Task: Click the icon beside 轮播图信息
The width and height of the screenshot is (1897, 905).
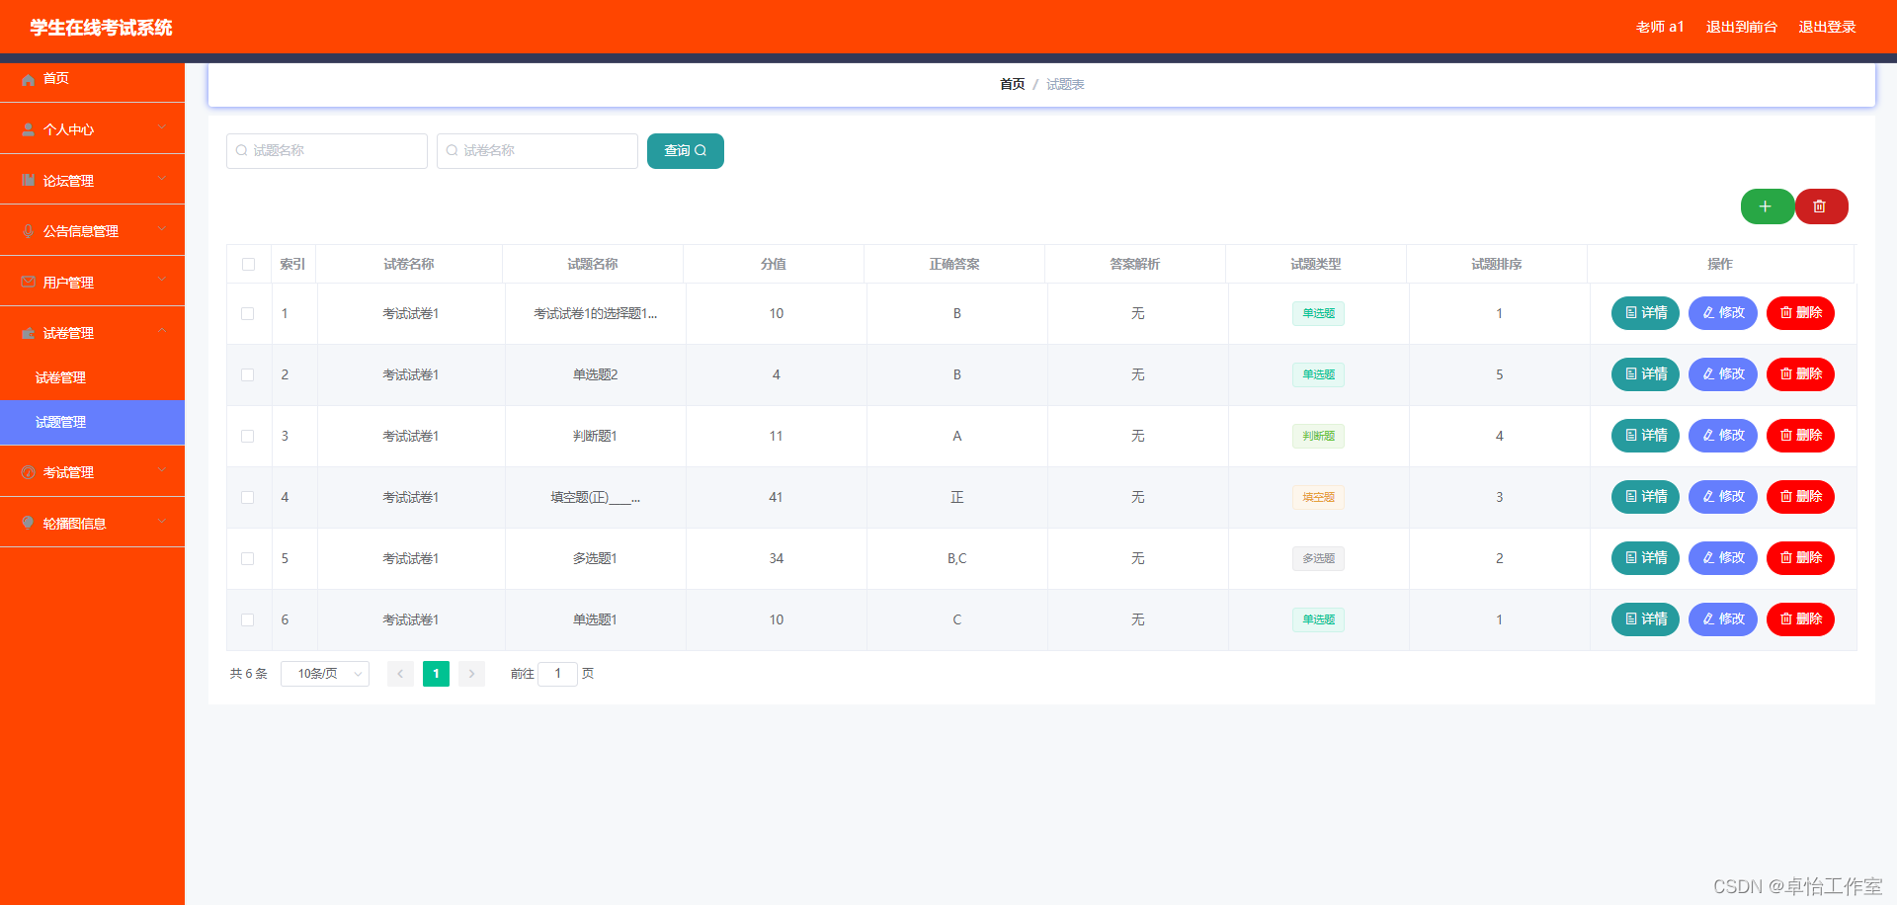Action: click(x=28, y=524)
